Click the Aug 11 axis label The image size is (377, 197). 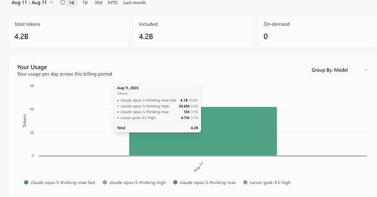198,167
